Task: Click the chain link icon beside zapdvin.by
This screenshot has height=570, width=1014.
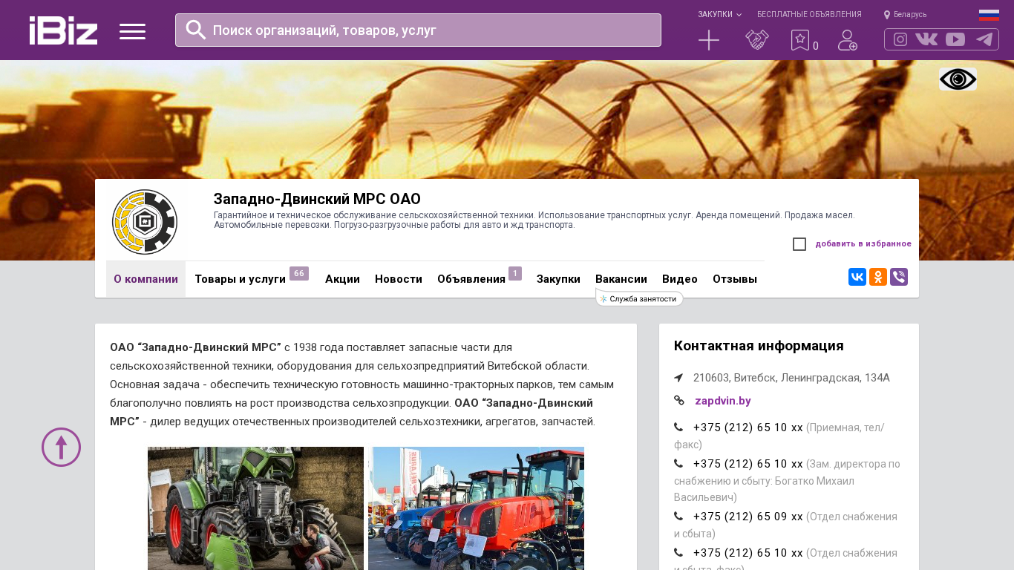Action: (678, 401)
